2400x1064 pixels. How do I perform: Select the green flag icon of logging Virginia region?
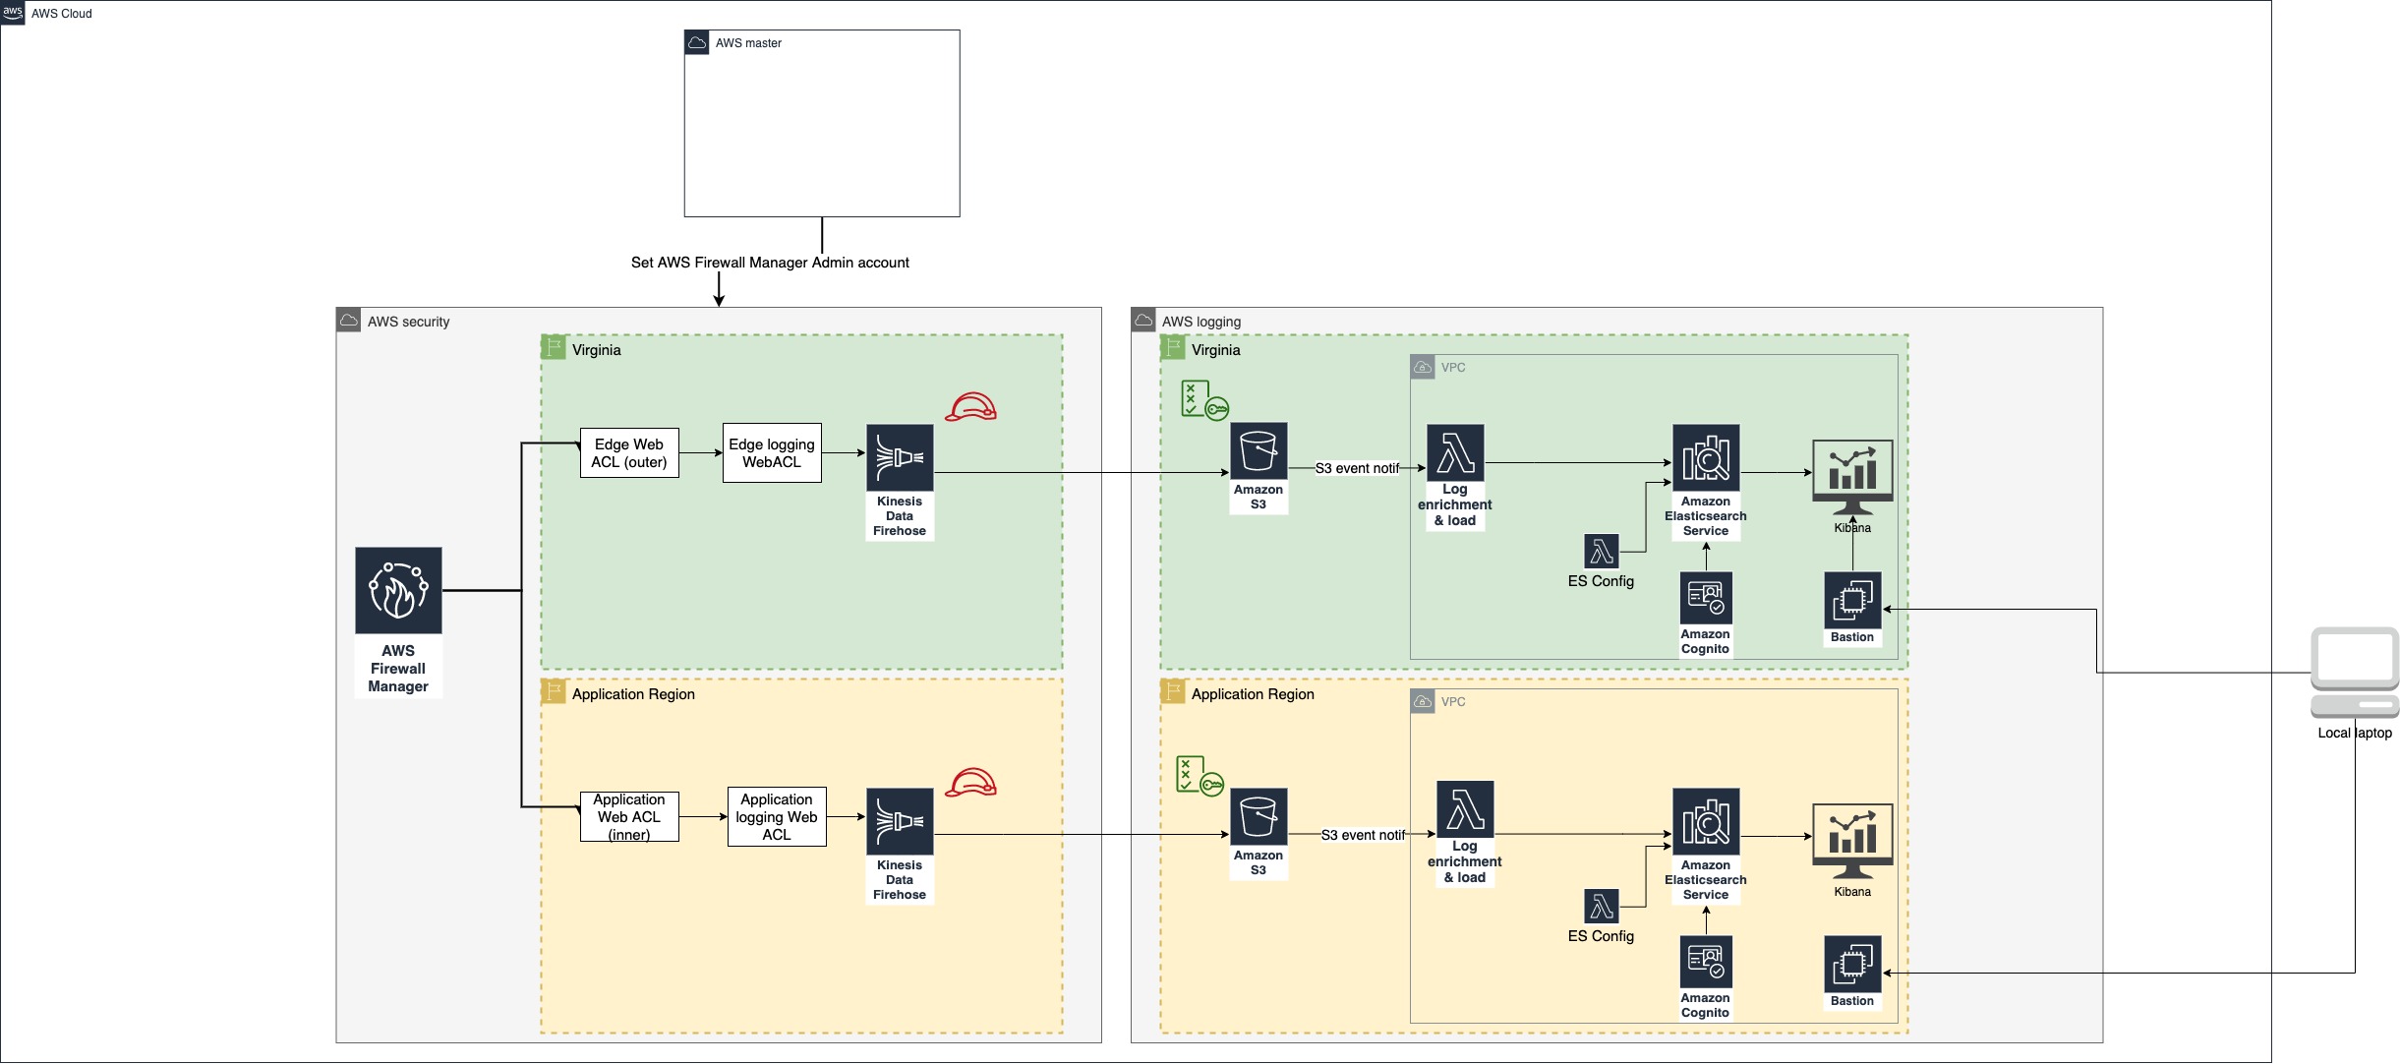1173,347
